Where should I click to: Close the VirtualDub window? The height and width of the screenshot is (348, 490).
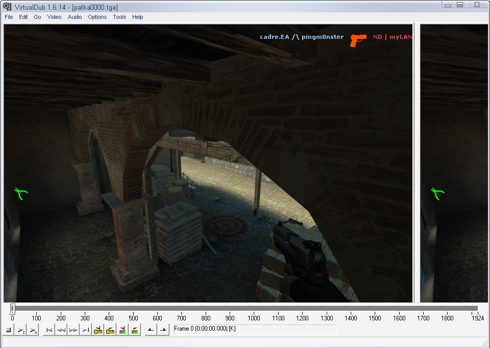point(477,5)
